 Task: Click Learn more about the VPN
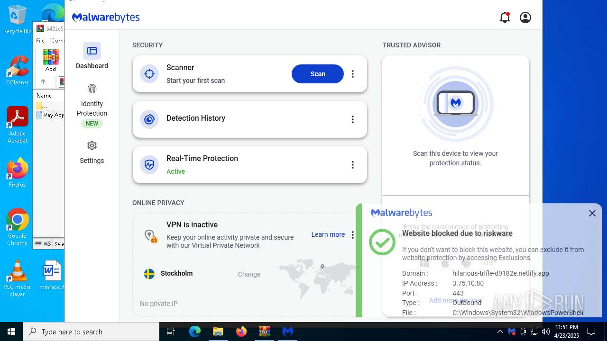pos(328,234)
